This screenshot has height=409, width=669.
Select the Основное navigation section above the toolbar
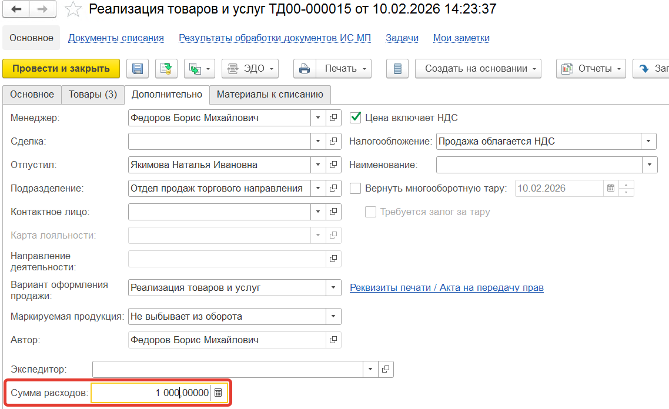[x=32, y=38]
